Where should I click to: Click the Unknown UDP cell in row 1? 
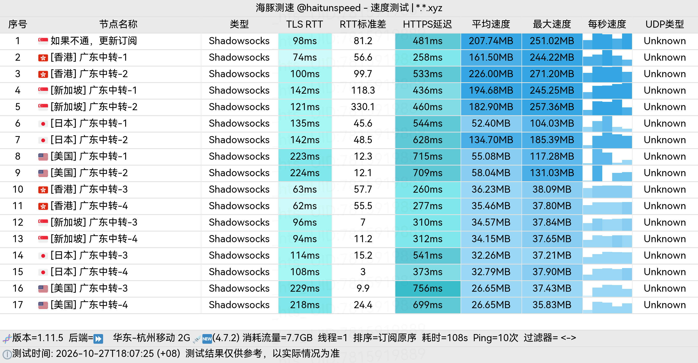pos(665,41)
